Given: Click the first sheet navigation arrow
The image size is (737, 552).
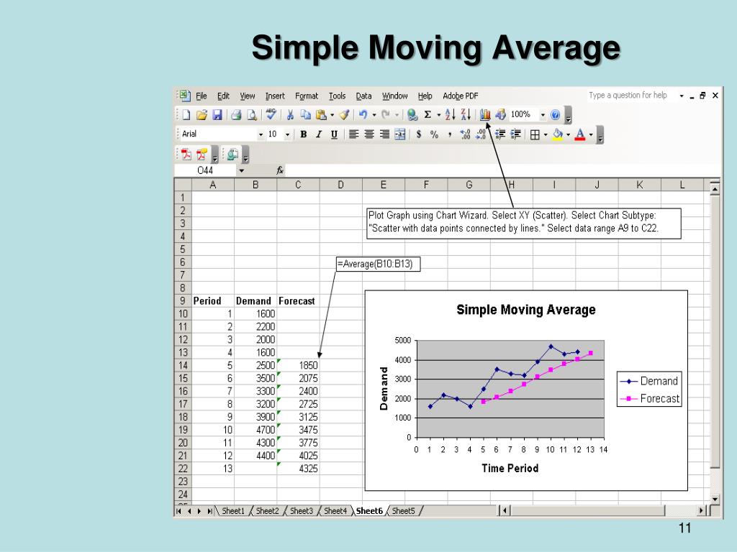Looking at the screenshot, I should (179, 511).
